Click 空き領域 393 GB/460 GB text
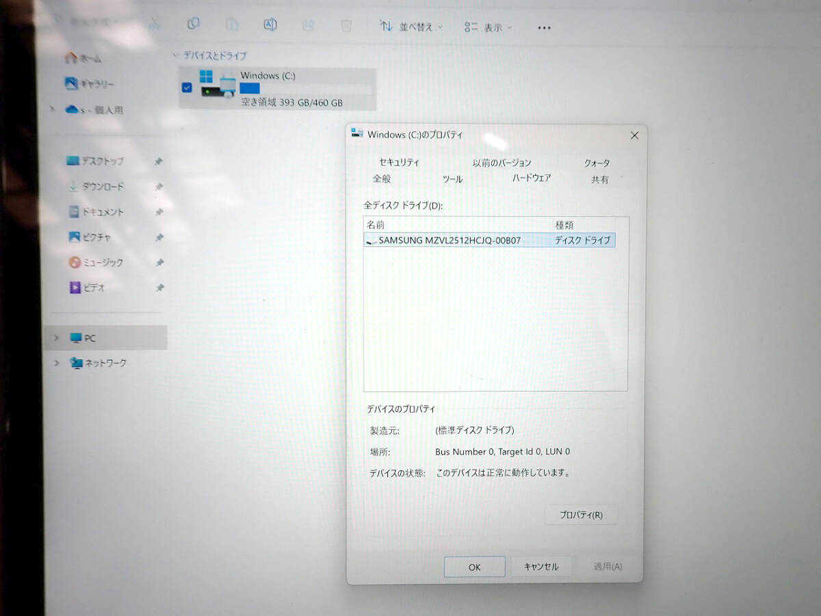 pyautogui.click(x=292, y=103)
